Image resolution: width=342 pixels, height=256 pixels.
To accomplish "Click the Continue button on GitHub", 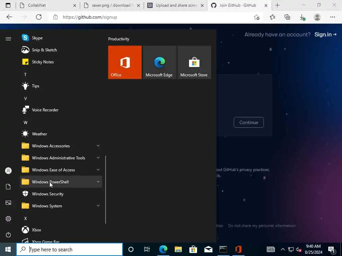I will pos(248,122).
